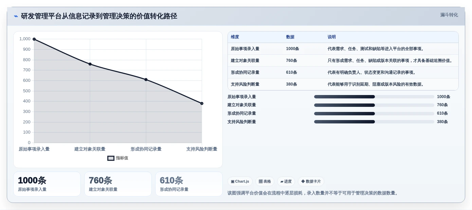This screenshot has width=472, height=210.
Task: Open the 1000条 data card
Action: 47,184
